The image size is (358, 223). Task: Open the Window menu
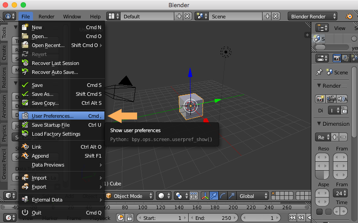[72, 17]
